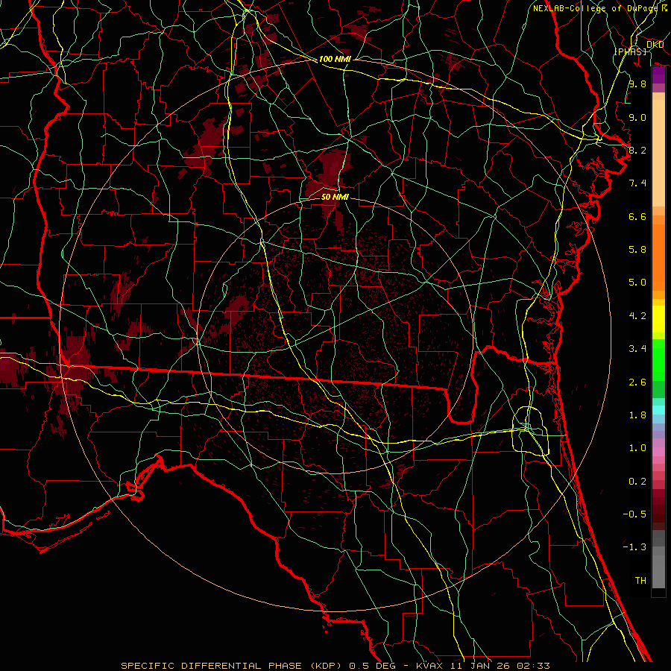Click the -1.3 scale value label

coord(637,547)
